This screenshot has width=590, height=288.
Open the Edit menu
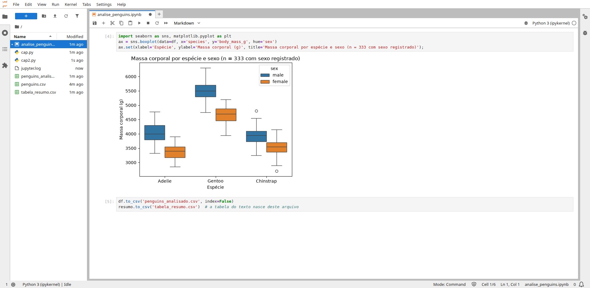28,4
